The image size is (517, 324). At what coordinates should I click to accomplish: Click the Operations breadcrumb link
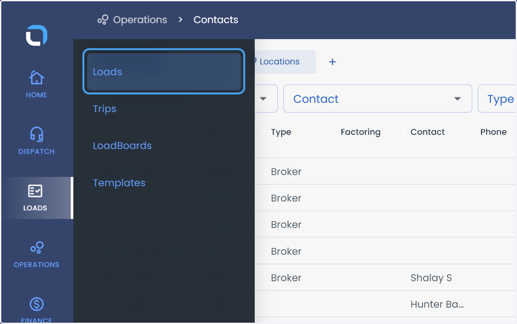140,20
